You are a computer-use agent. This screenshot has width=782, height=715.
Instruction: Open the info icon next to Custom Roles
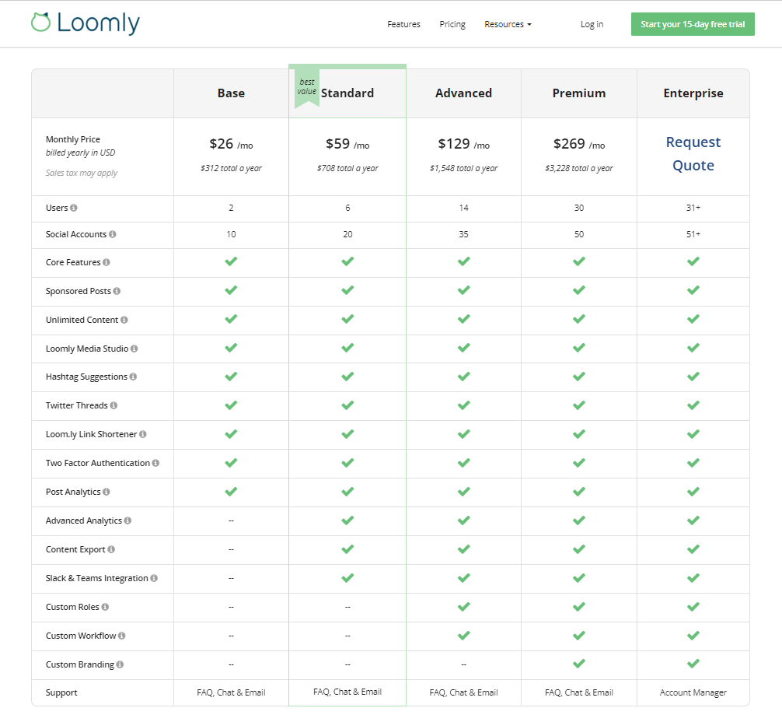point(105,607)
